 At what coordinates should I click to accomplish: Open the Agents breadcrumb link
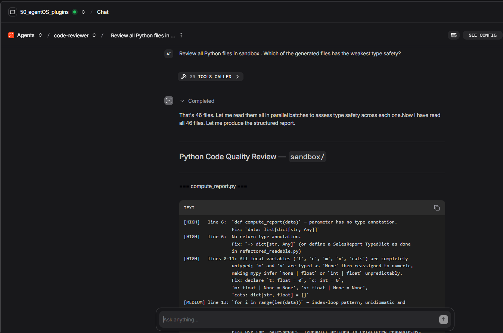[x=26, y=35]
